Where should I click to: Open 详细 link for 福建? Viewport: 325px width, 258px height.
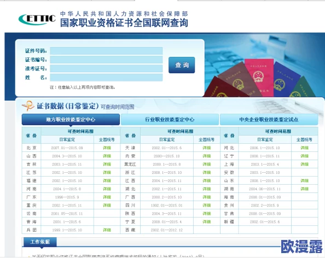click(x=107, y=181)
